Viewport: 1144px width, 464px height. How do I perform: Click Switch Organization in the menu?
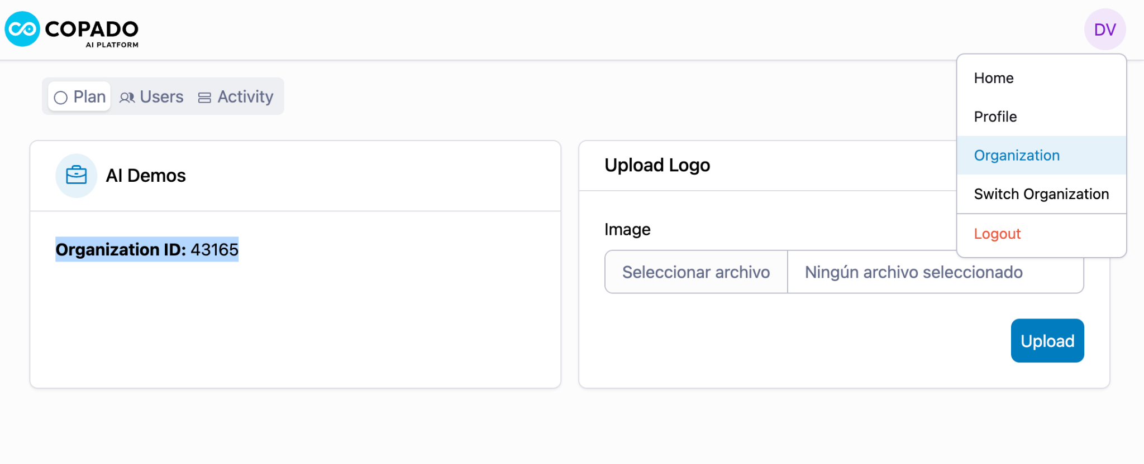[1041, 194]
